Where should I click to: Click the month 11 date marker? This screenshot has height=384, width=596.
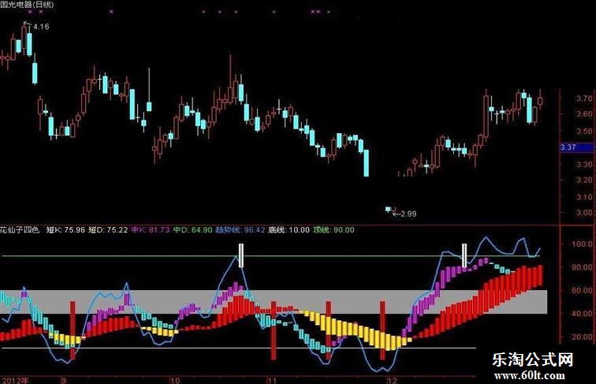point(272,380)
